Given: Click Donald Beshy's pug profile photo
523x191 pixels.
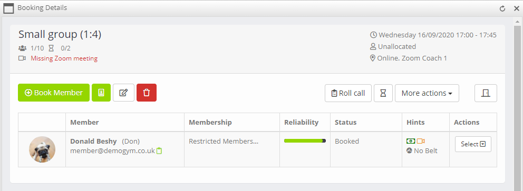Looking at the screenshot, I should point(42,149).
